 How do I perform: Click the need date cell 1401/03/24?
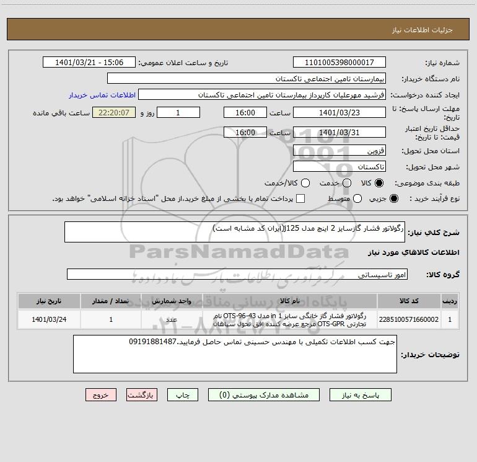pyautogui.click(x=49, y=319)
